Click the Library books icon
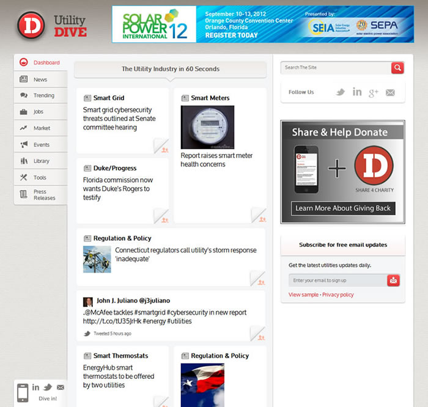The image size is (428, 407). click(x=24, y=161)
